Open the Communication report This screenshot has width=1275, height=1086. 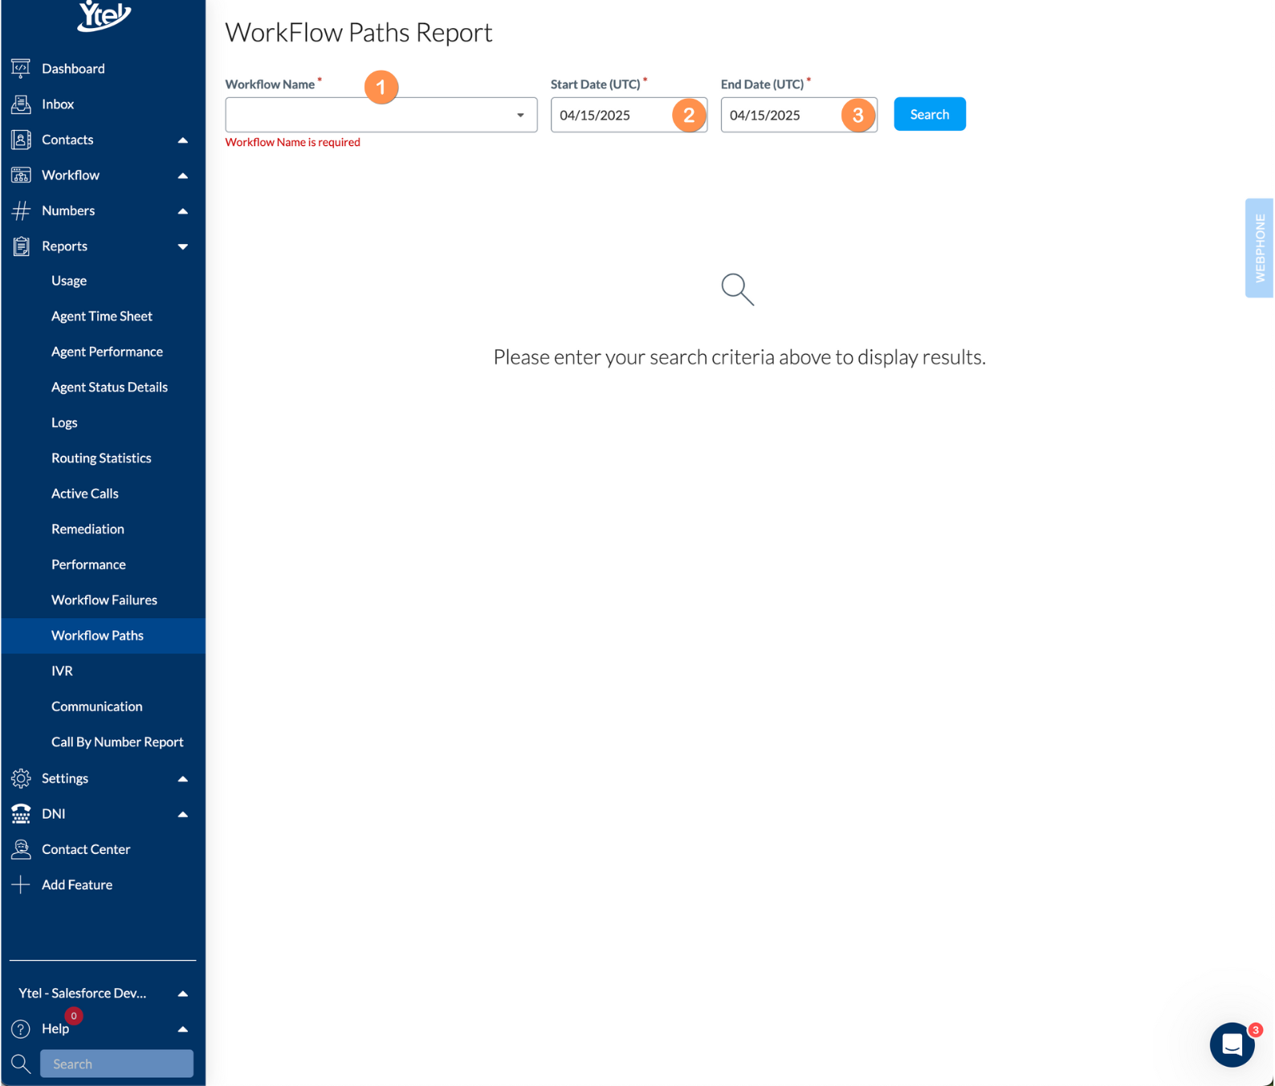(x=96, y=706)
